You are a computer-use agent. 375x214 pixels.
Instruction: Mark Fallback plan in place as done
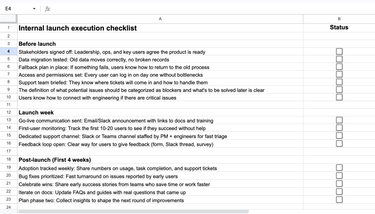(x=339, y=67)
